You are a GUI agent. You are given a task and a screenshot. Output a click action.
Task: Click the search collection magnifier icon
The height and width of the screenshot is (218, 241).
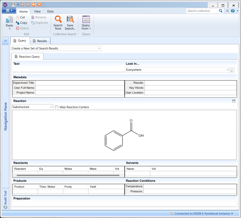pos(221,11)
